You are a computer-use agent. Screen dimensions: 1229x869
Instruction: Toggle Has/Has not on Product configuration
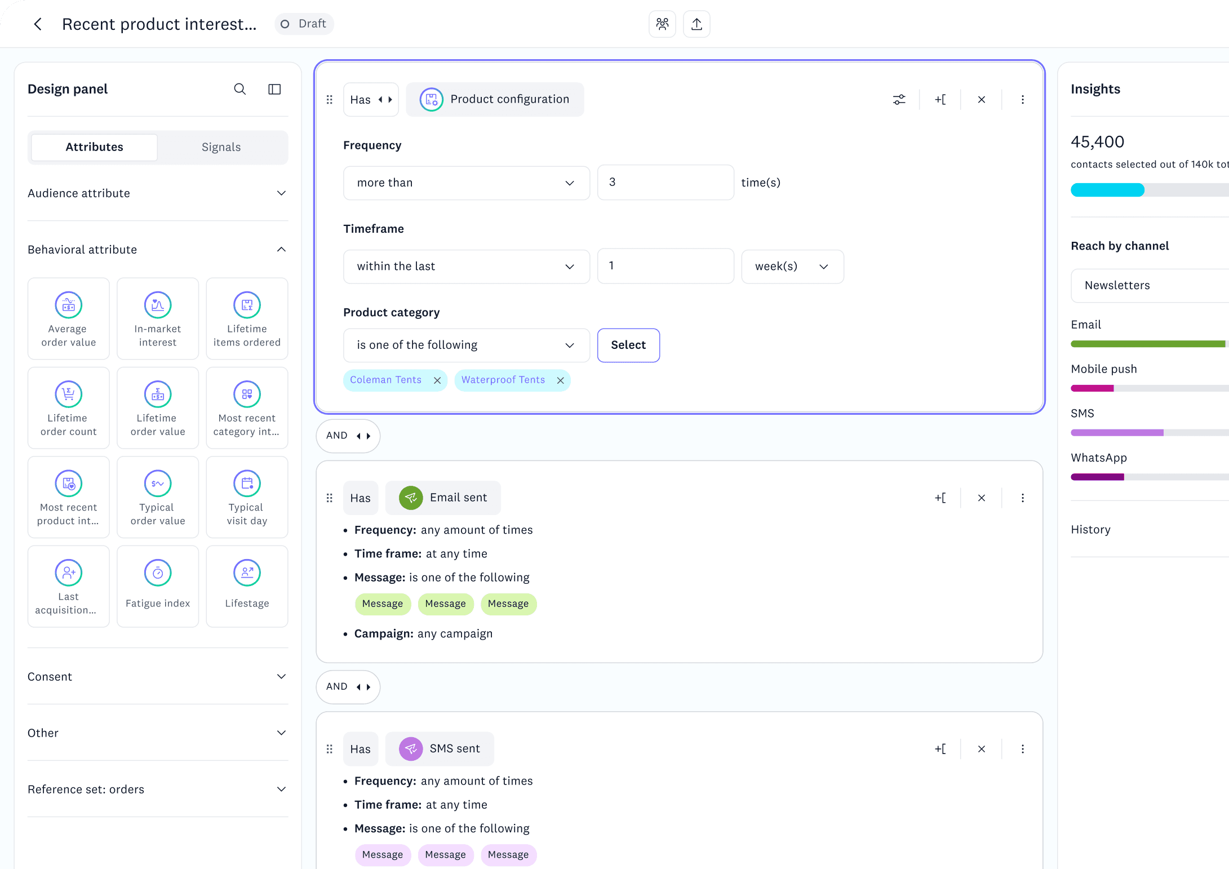pyautogui.click(x=371, y=100)
